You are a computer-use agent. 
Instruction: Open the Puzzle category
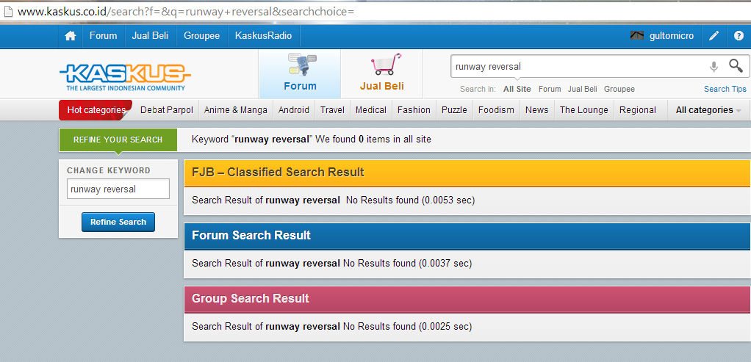454,110
